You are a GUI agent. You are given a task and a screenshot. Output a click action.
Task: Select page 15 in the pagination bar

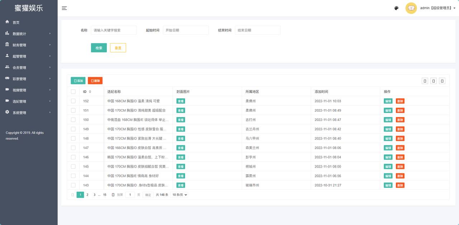[104, 194]
